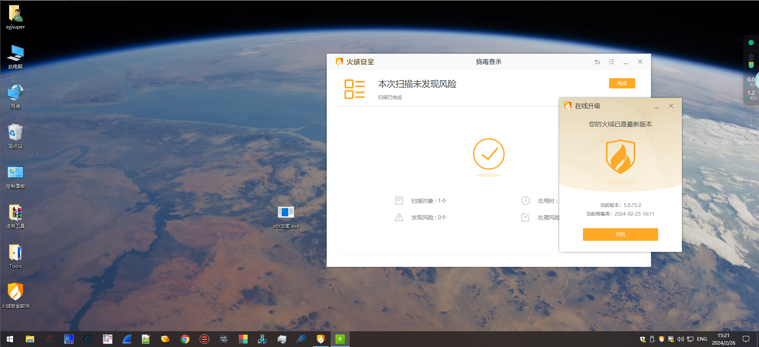This screenshot has width=759, height=347.
Task: Click the orange checkmark circle icon
Action: click(489, 154)
